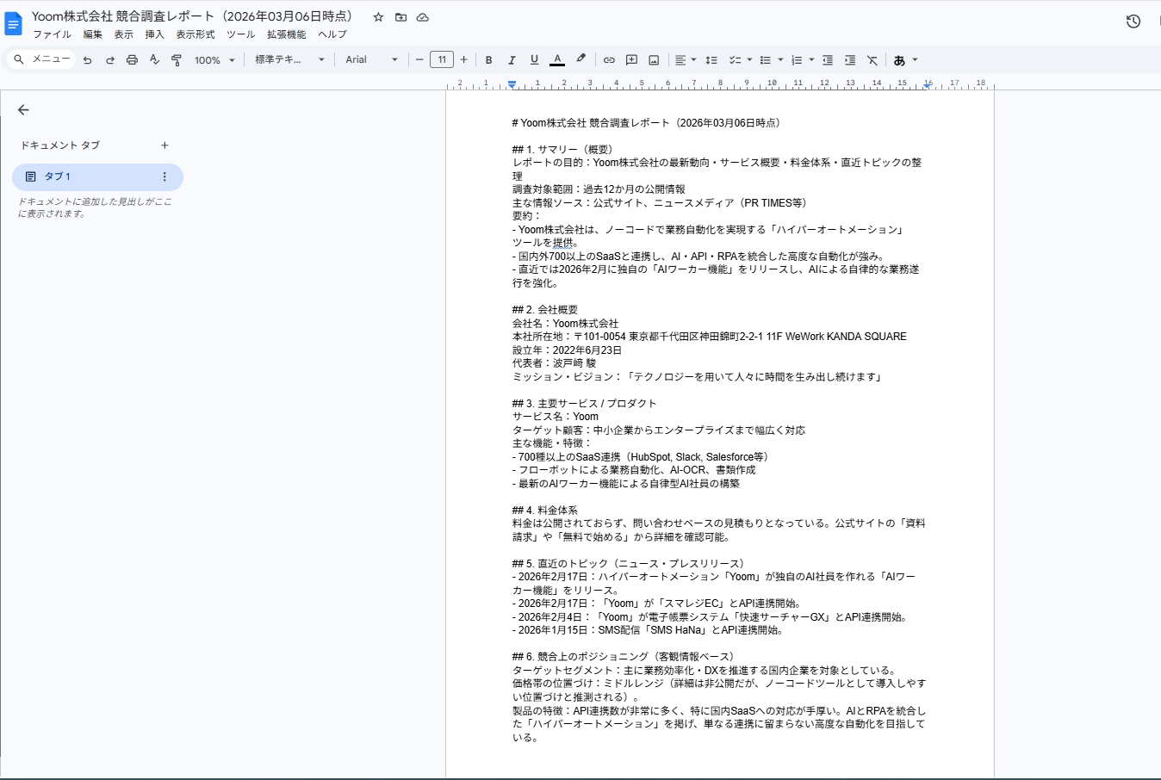Search the menus with メニュー box
Image resolution: width=1161 pixels, height=780 pixels.
click(x=42, y=59)
